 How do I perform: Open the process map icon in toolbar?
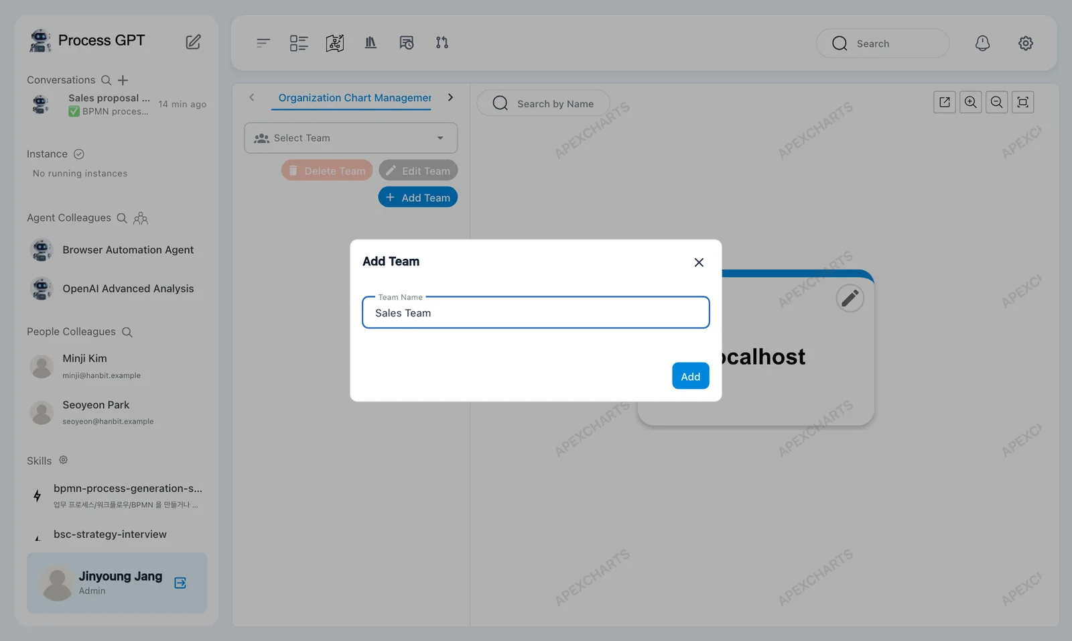click(x=335, y=43)
